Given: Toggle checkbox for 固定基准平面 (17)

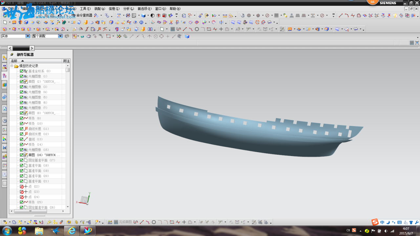Looking at the screenshot, I should [x=22, y=160].
